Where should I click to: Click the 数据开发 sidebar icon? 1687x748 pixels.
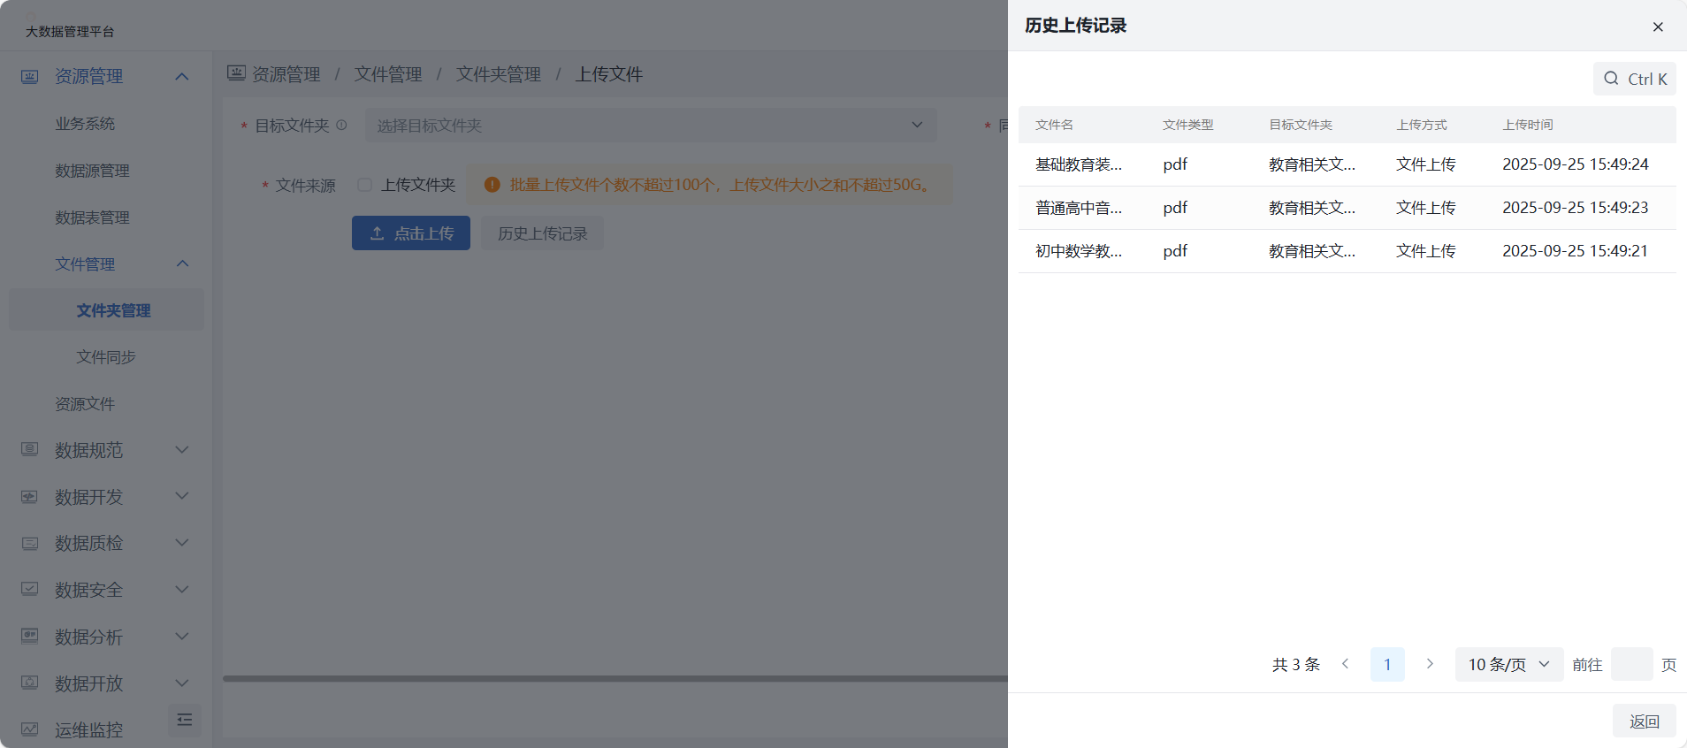pyautogui.click(x=30, y=497)
